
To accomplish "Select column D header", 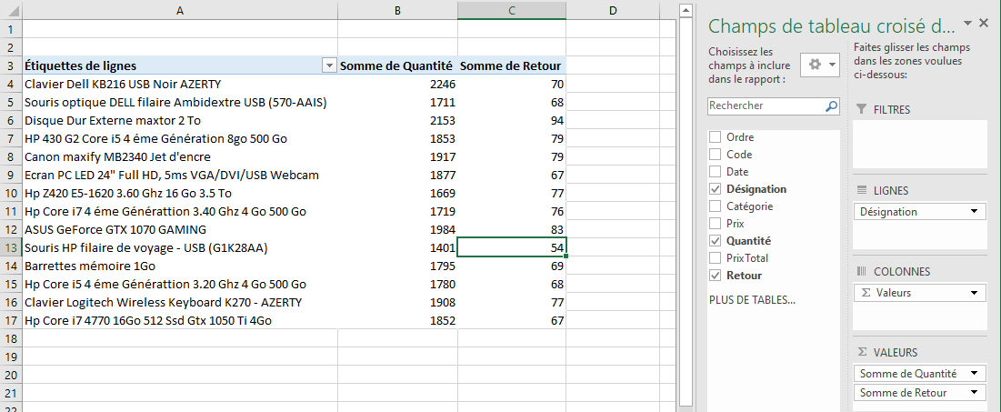I will 612,10.
